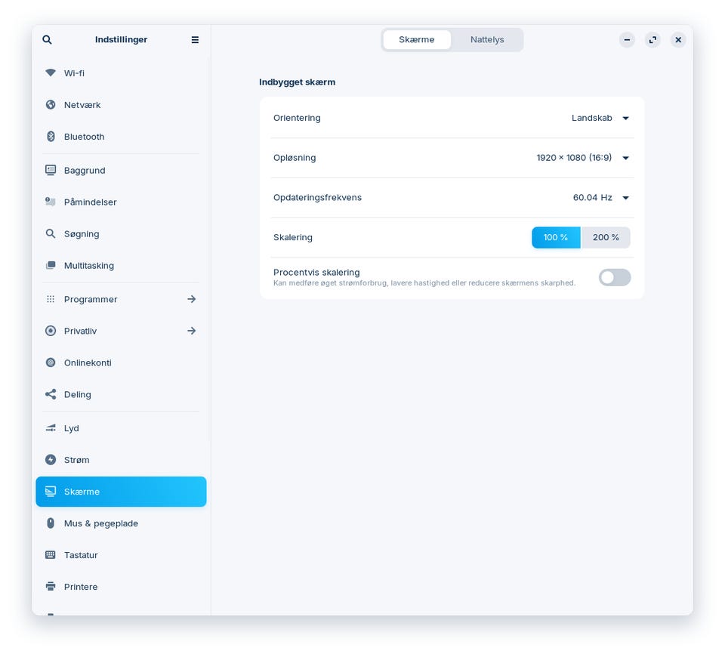Minimize the Indstillinger window
Image resolution: width=725 pixels, height=654 pixels.
tap(627, 40)
